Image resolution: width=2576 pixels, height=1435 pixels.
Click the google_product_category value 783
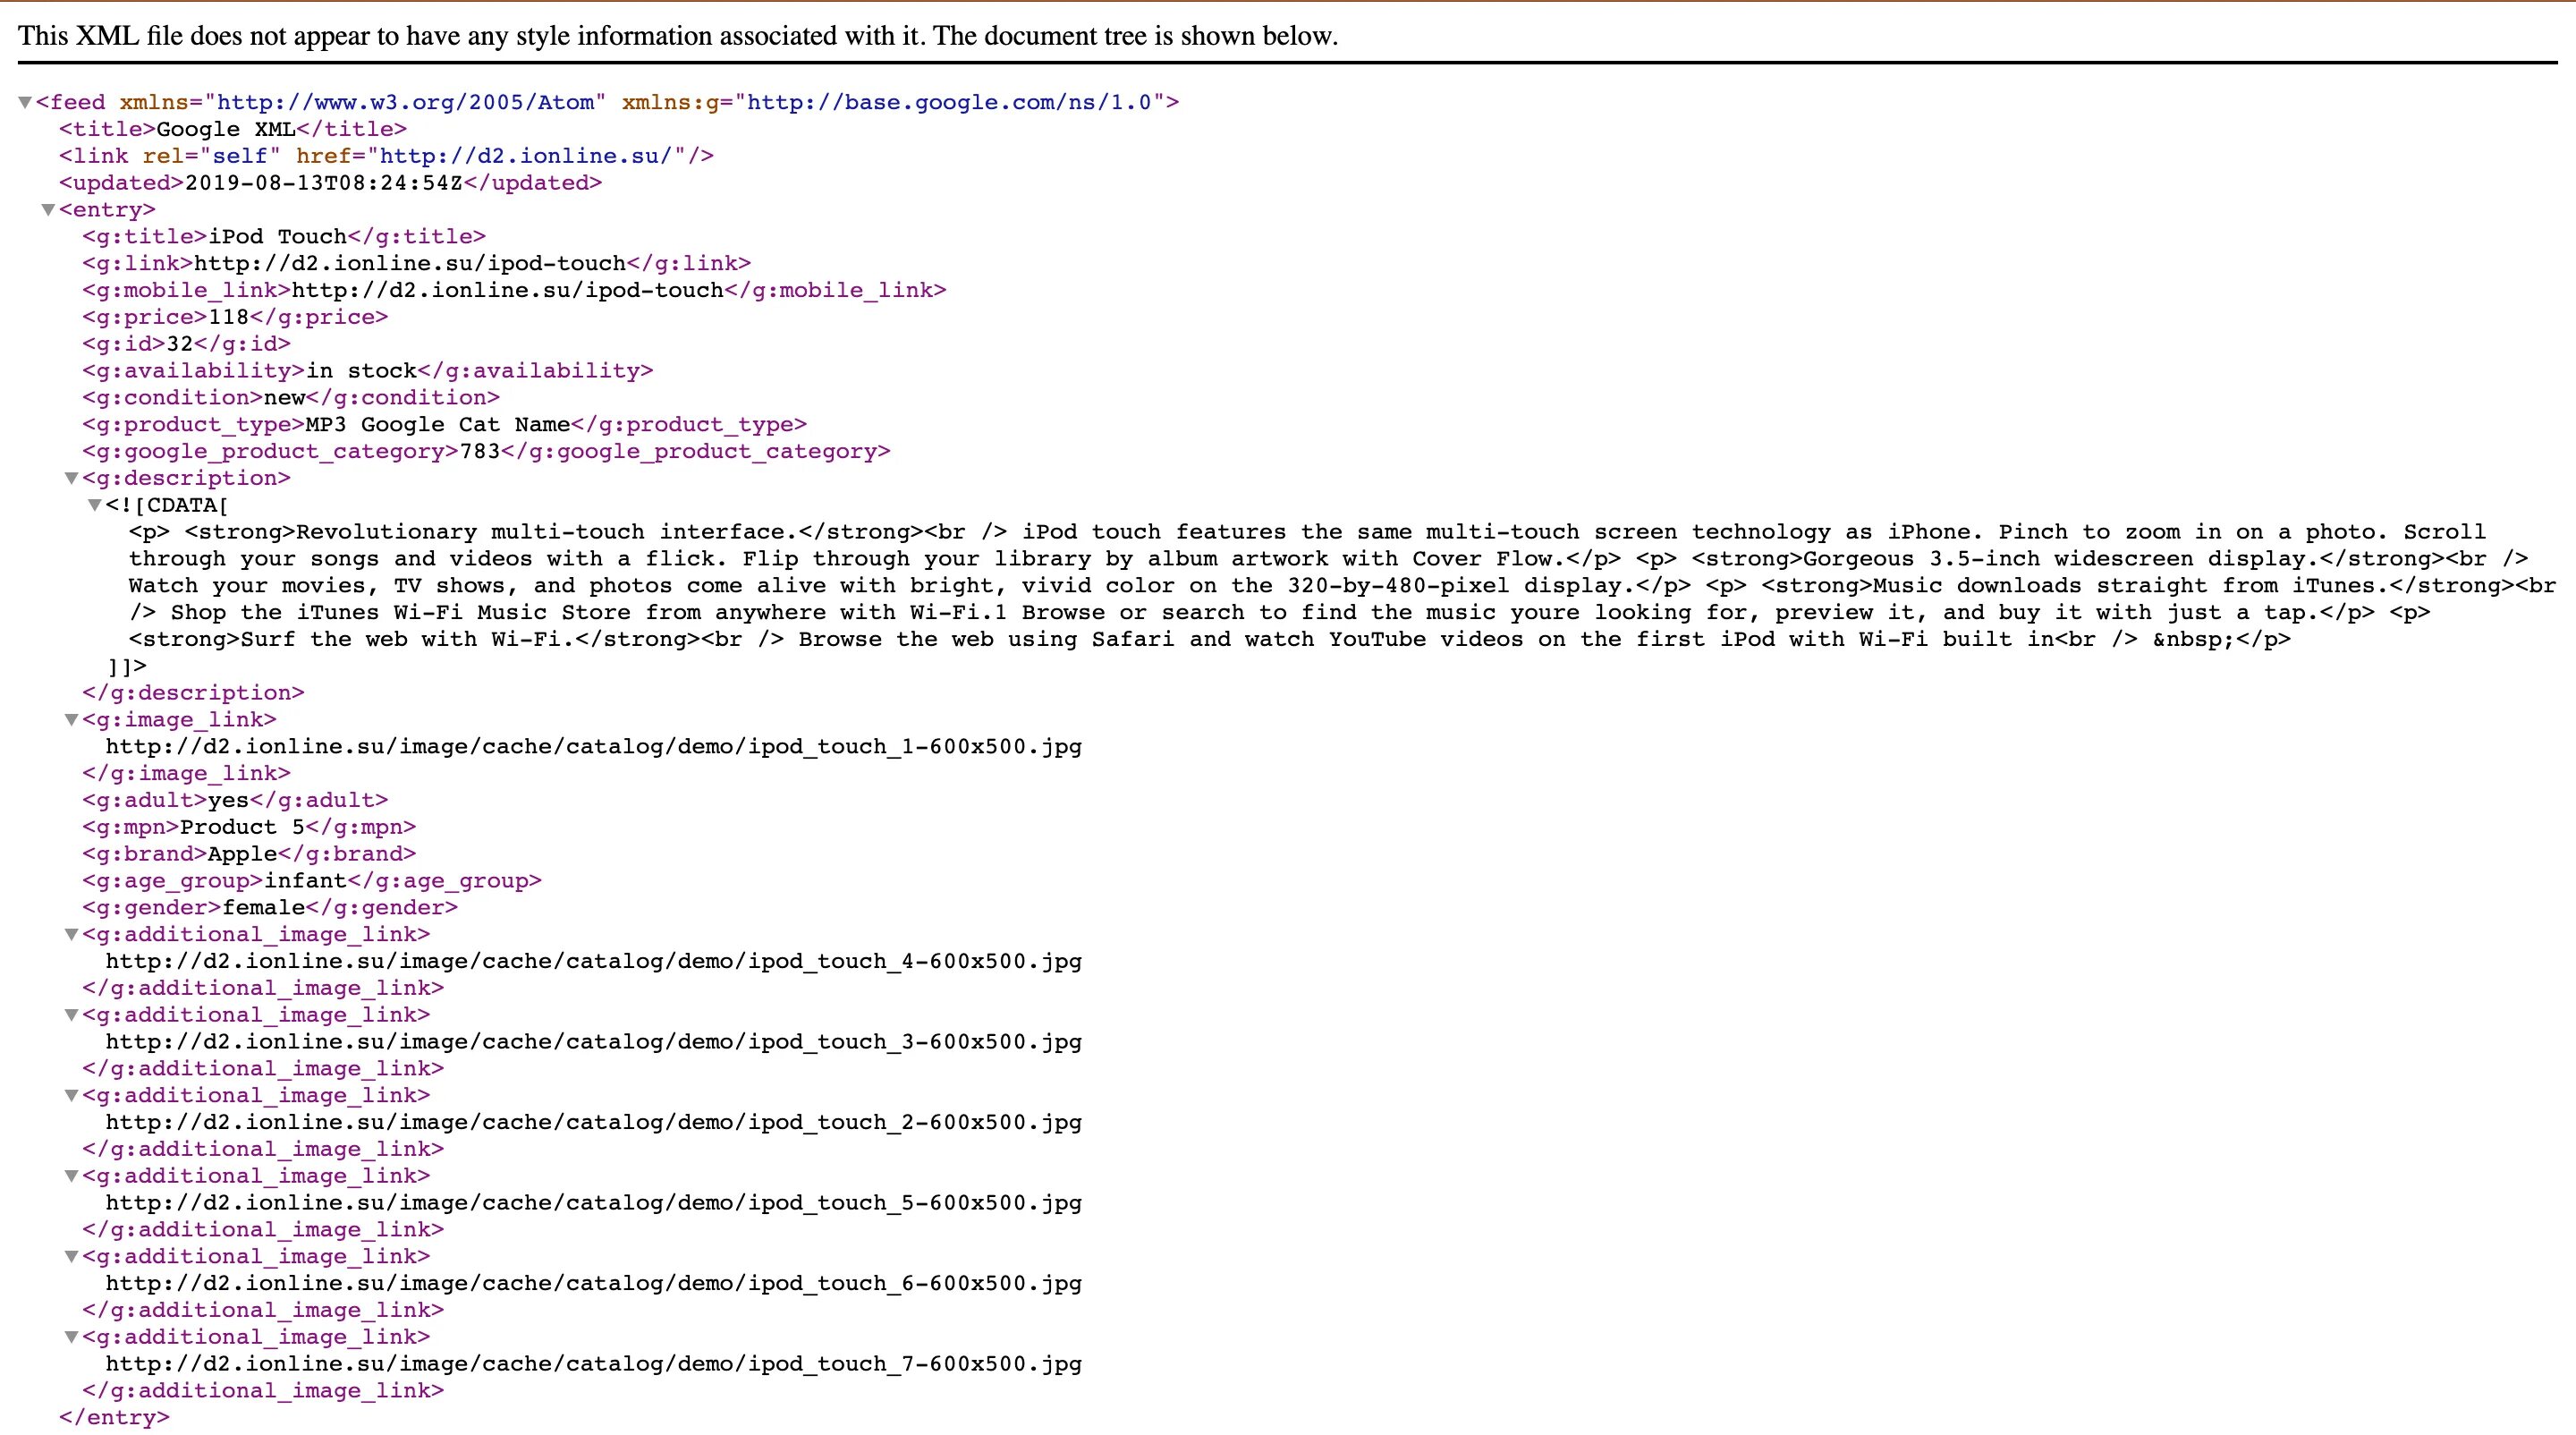coord(479,452)
